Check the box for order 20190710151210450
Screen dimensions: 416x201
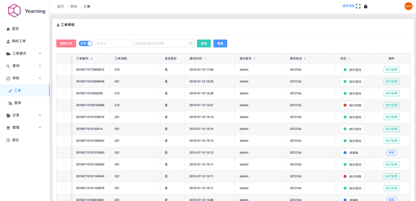coord(64,152)
